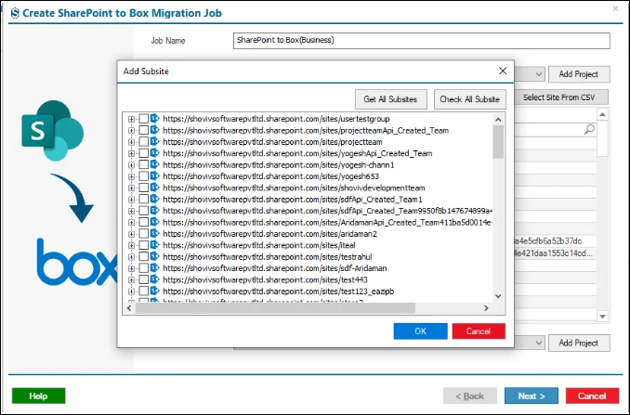
Task: Click the up arrow of subsite list scrollbar
Action: point(498,119)
